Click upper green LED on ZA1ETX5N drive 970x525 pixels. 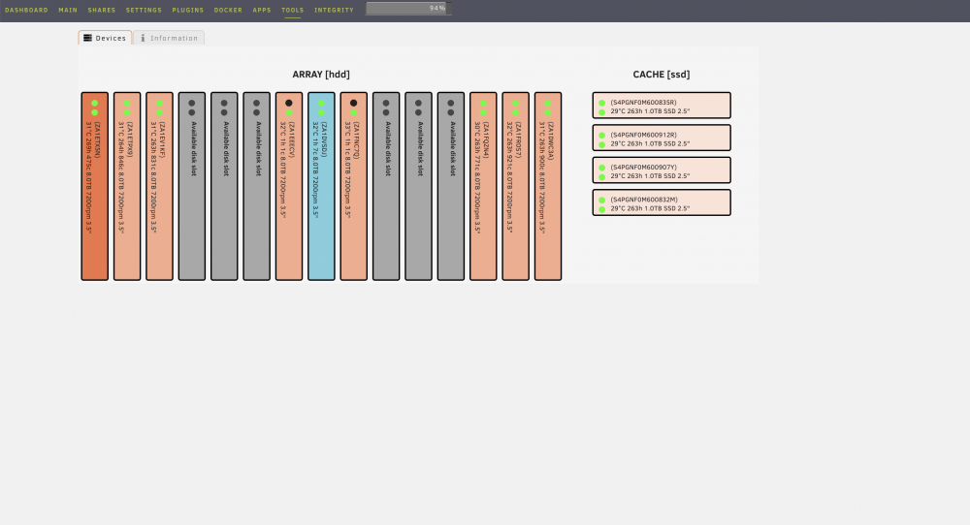(x=95, y=103)
